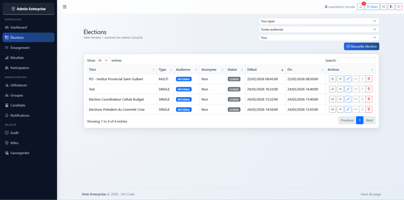Open candidates for Election Coordinateur Cellule Budget

tap(333, 99)
